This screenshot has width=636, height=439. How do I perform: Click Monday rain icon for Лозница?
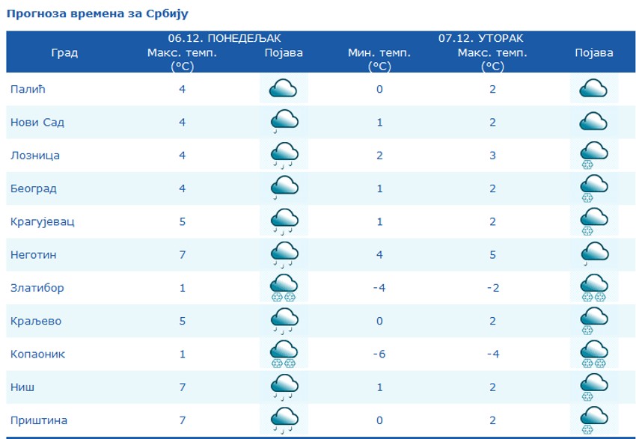click(x=284, y=155)
